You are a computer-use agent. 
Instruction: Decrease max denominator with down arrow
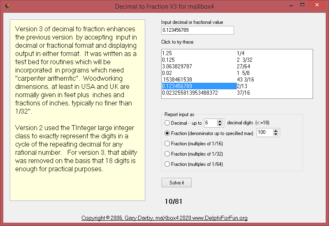click(x=276, y=135)
